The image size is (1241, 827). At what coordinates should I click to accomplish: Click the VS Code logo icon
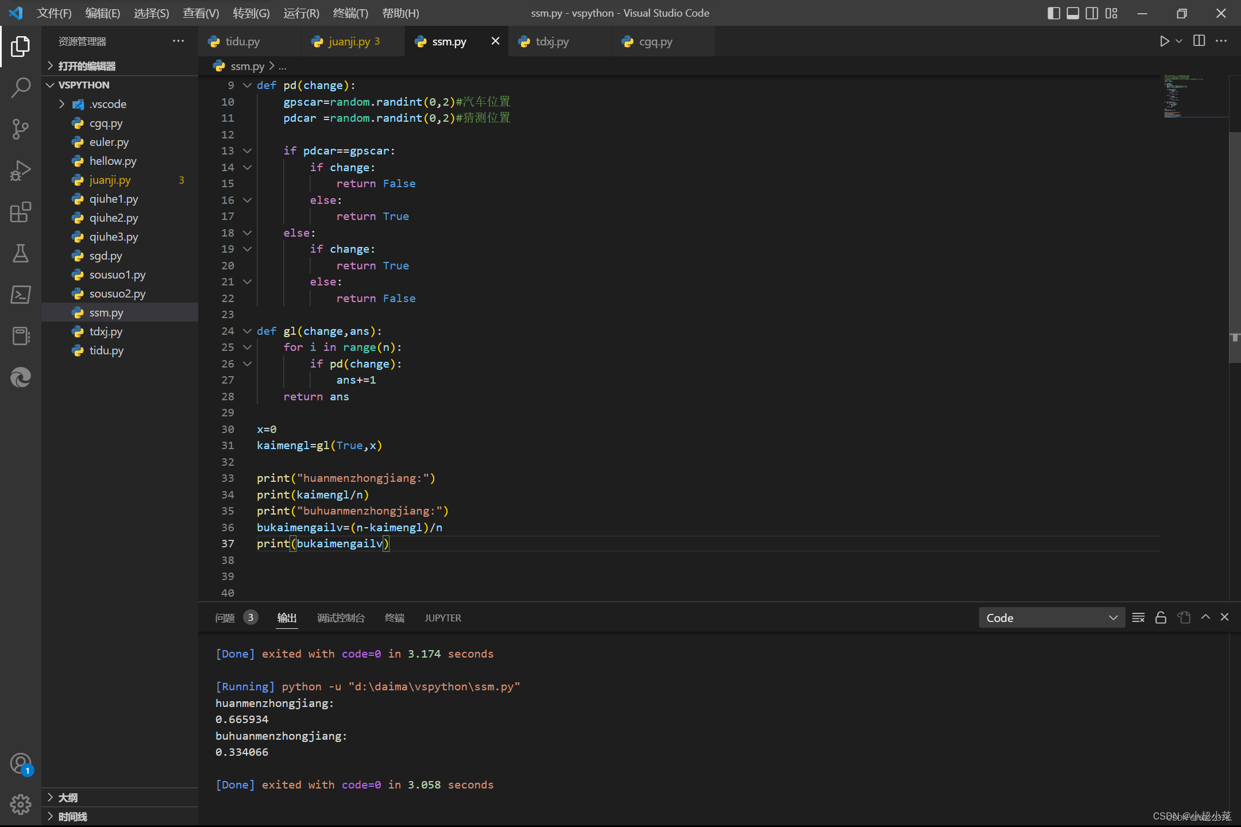(16, 13)
